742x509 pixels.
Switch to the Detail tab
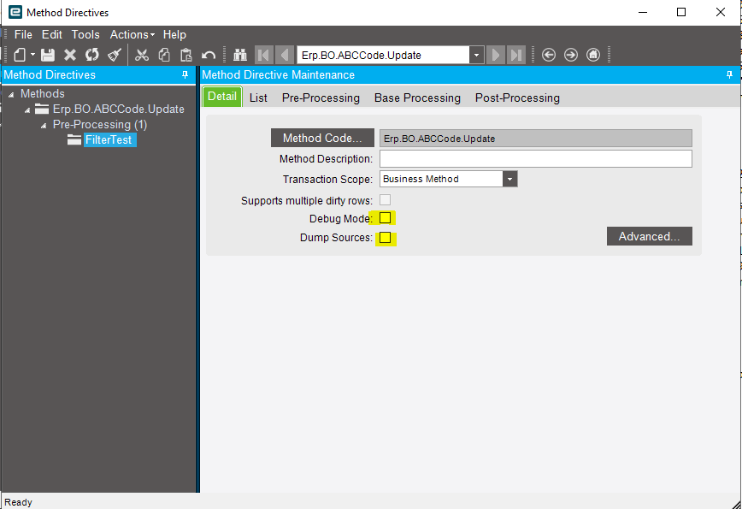pos(222,97)
